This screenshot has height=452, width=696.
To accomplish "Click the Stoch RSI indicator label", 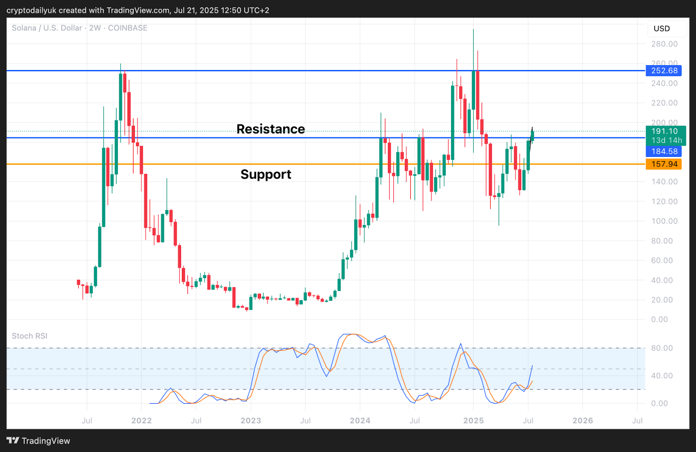I will 30,336.
